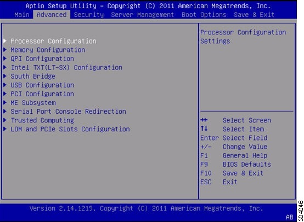Click the 'F9' key label
Screen dimensions: 304x222
pos(204,165)
